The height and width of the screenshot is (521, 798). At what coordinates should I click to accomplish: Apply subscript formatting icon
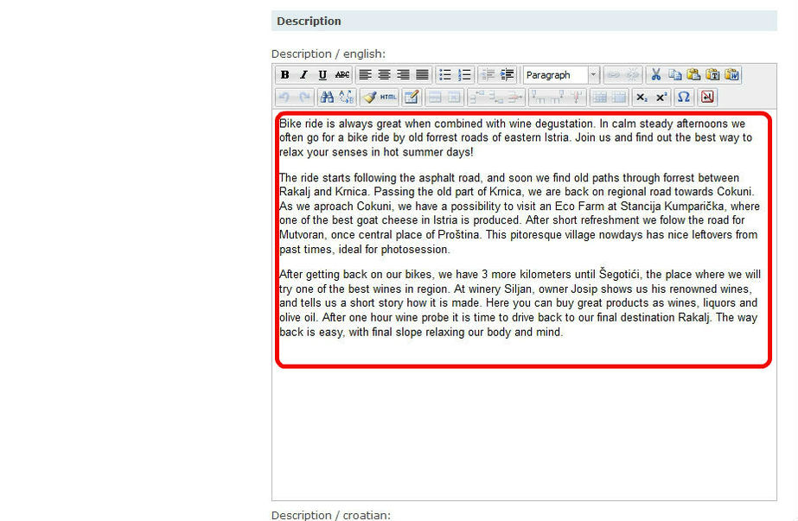(642, 97)
